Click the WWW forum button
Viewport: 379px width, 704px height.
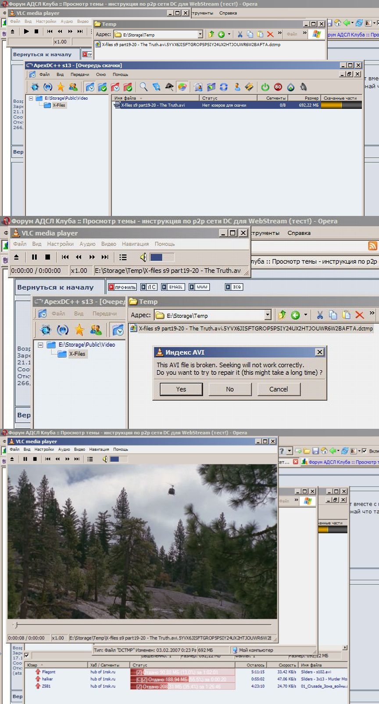[199, 287]
